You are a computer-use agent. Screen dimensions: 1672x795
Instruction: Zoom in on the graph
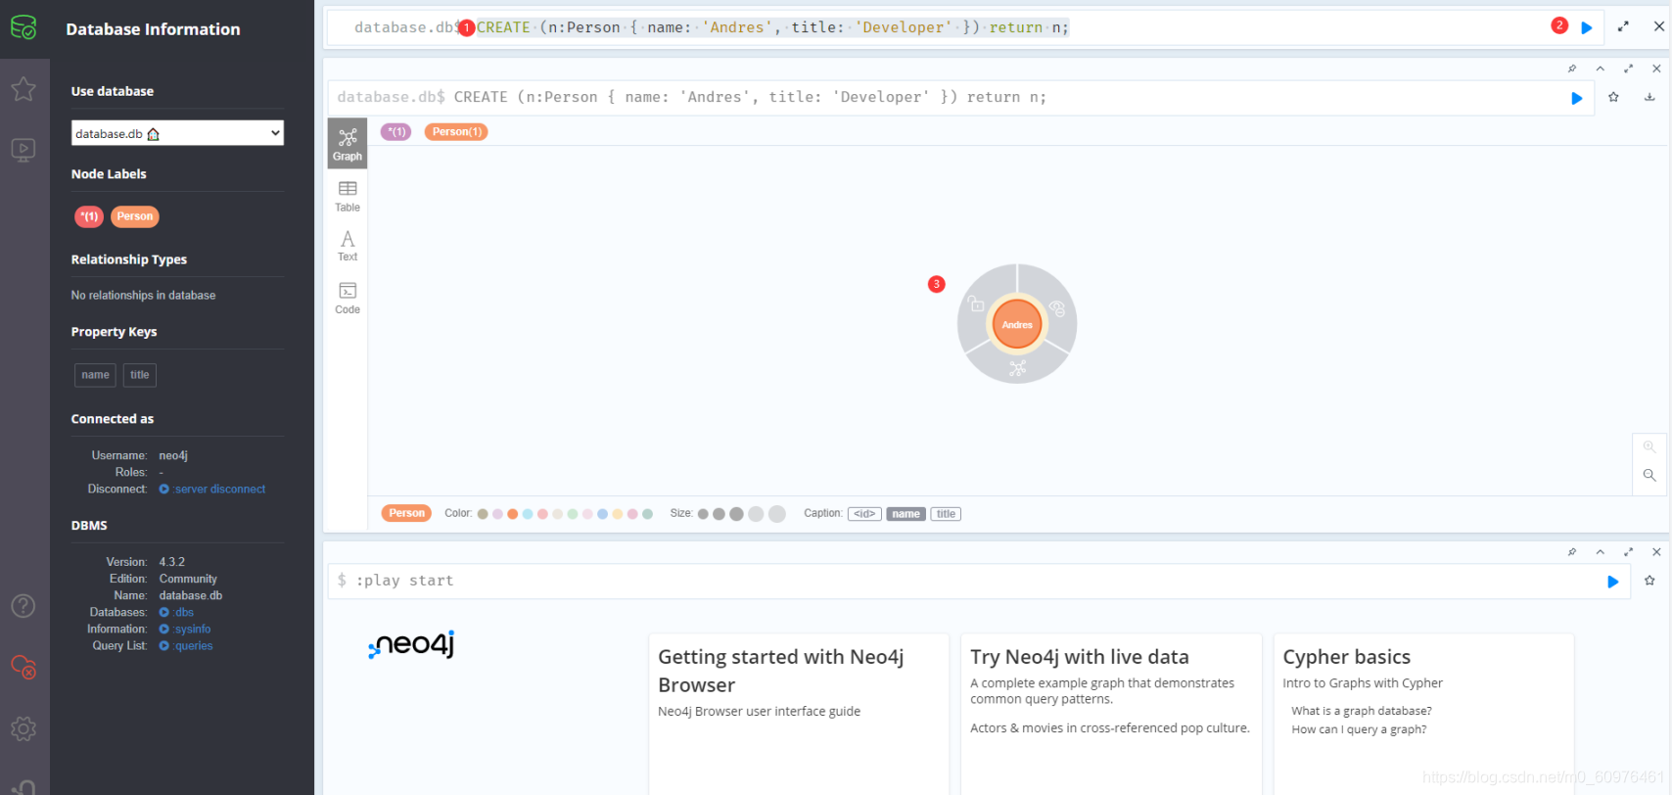(1649, 446)
